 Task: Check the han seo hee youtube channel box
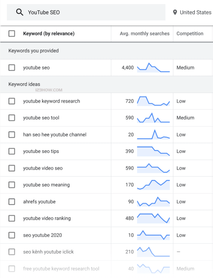pyautogui.click(x=12, y=135)
